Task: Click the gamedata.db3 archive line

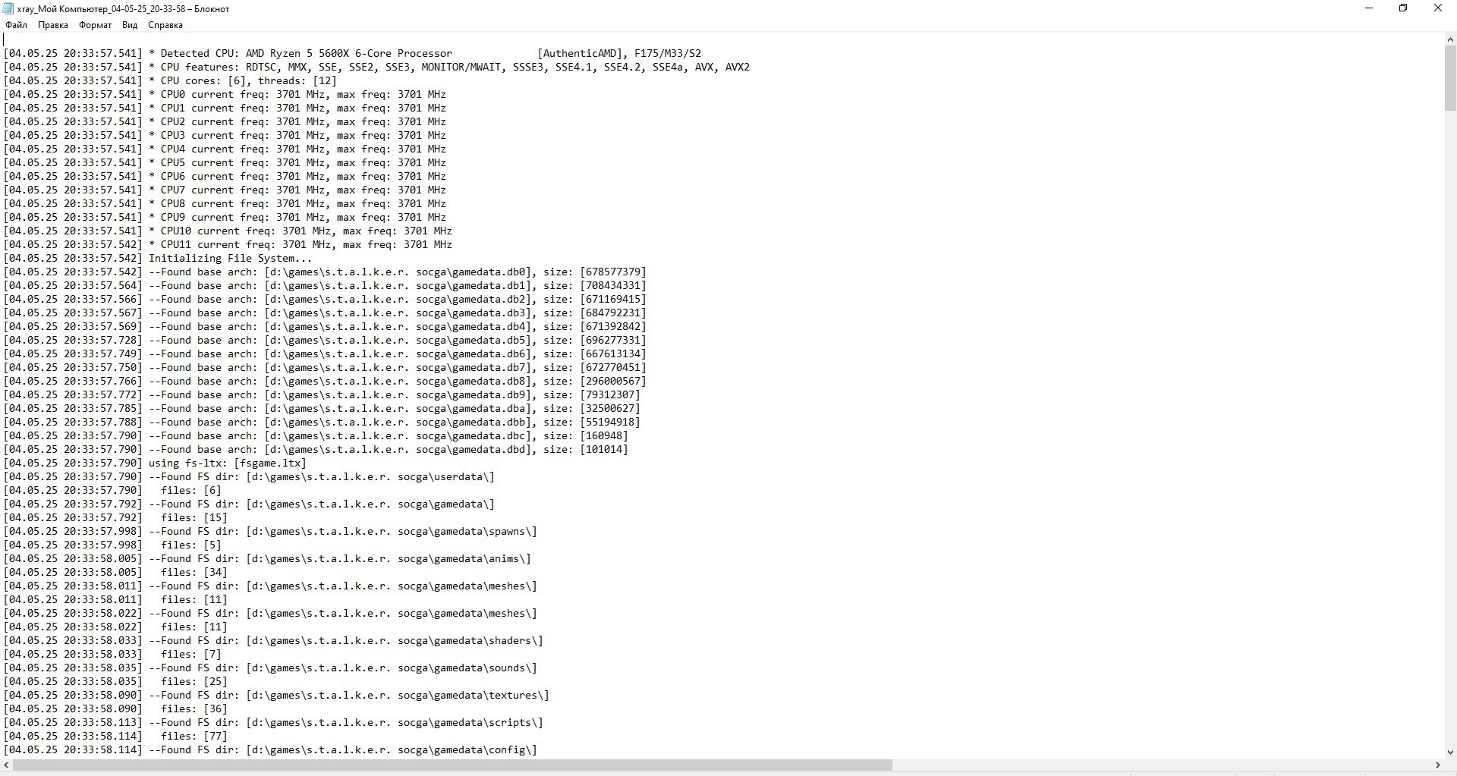Action: pyautogui.click(x=326, y=313)
